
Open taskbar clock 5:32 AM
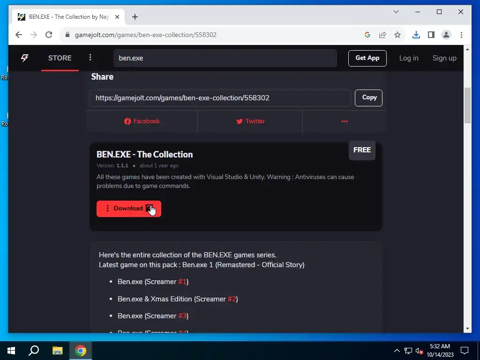click(440, 351)
